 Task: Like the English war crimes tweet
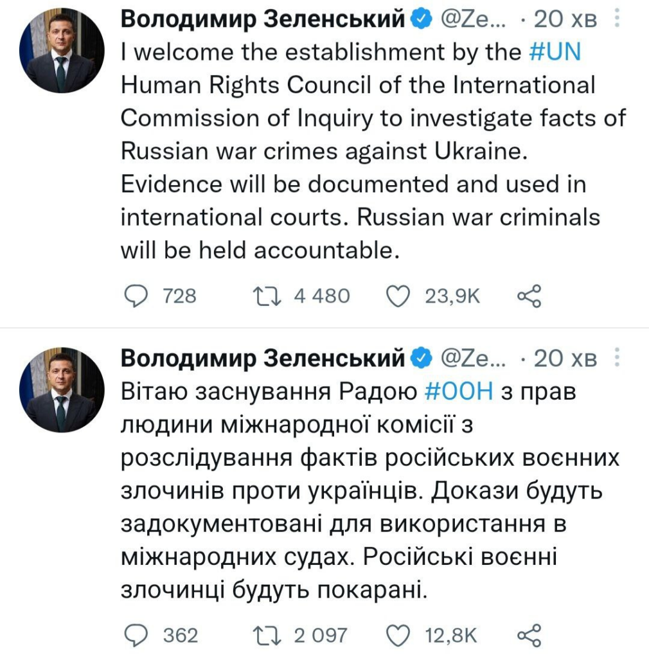click(x=398, y=296)
